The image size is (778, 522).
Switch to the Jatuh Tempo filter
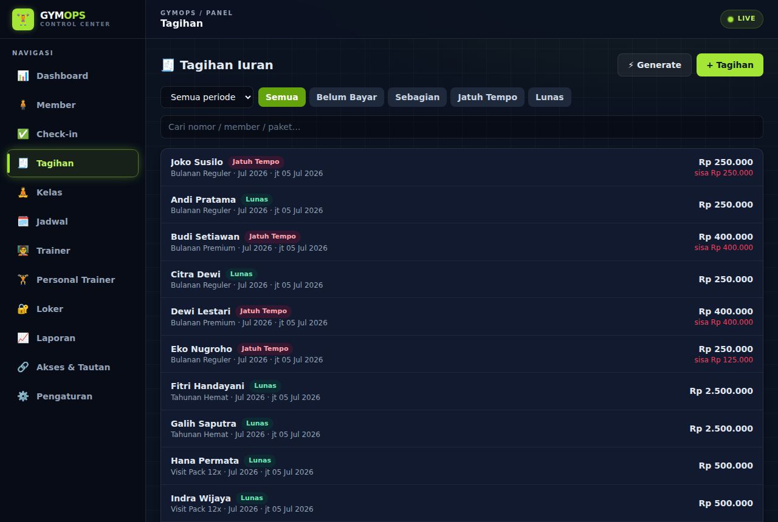pos(487,97)
